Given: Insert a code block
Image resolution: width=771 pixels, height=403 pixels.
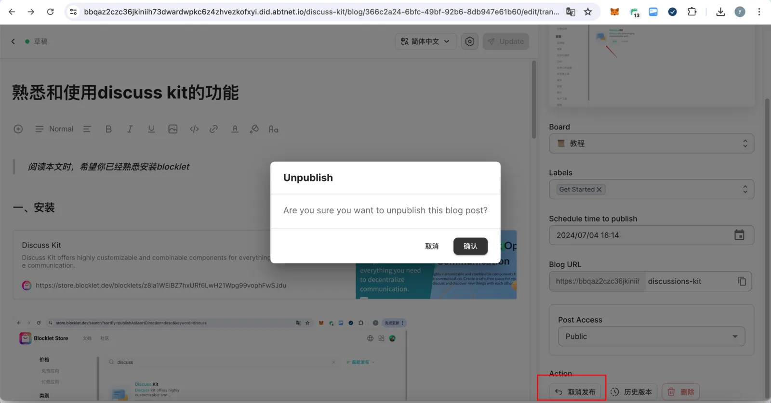Looking at the screenshot, I should (x=194, y=129).
